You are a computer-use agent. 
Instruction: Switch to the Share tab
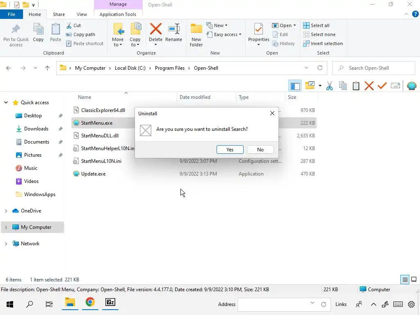click(59, 14)
